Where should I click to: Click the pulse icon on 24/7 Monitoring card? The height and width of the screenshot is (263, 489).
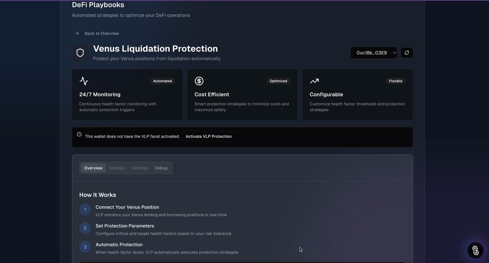coord(84,81)
